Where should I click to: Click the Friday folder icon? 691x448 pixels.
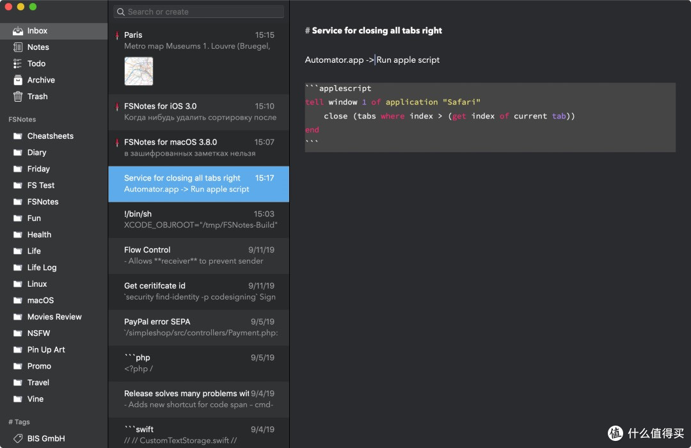click(18, 169)
